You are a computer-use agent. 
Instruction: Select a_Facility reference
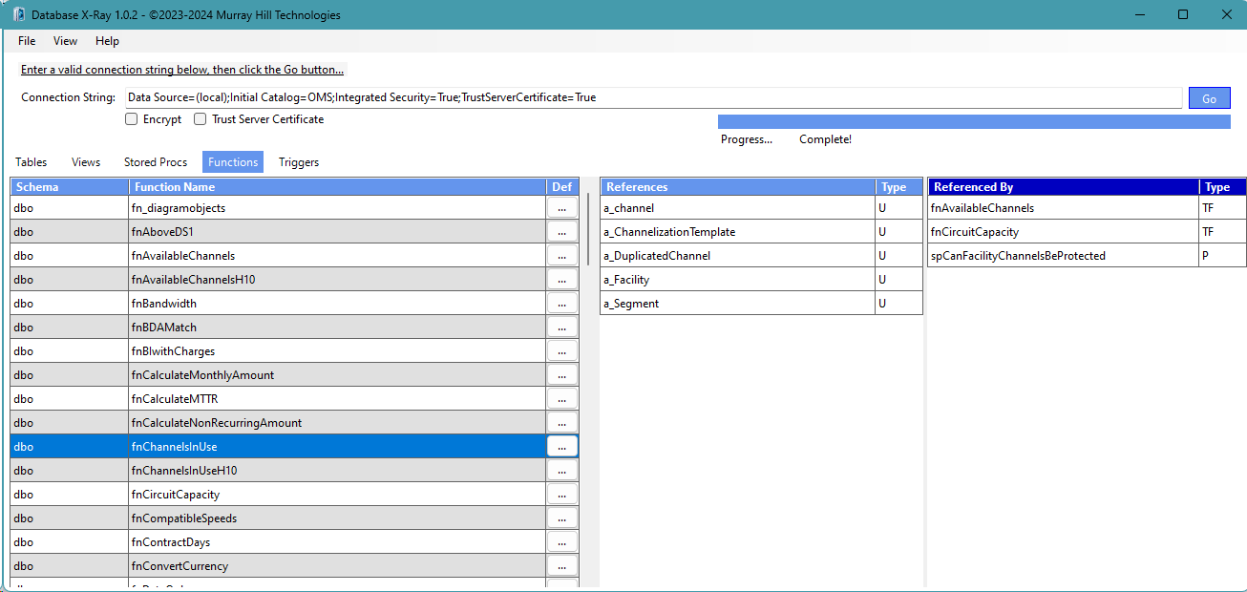coord(738,279)
